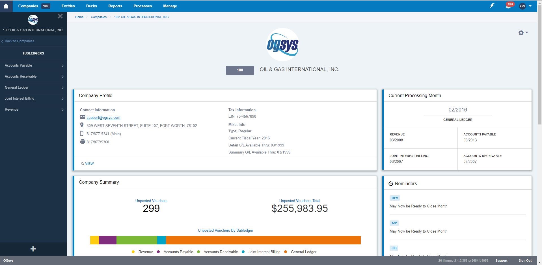Open the settings gear dropdown
The image size is (542, 265).
[523, 33]
